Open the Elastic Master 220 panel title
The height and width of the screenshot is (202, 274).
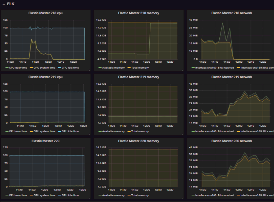point(45,141)
